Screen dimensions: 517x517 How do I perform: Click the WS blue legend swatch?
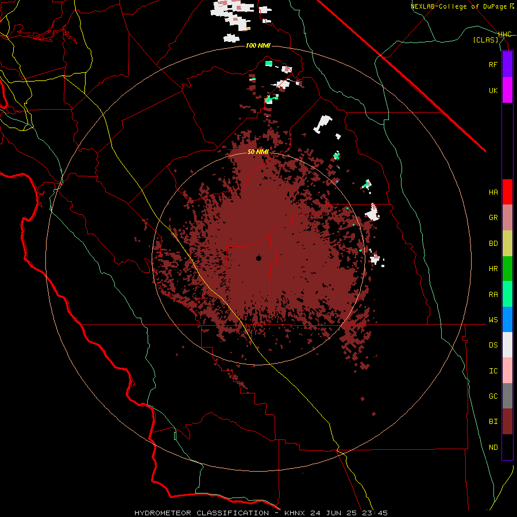point(507,319)
